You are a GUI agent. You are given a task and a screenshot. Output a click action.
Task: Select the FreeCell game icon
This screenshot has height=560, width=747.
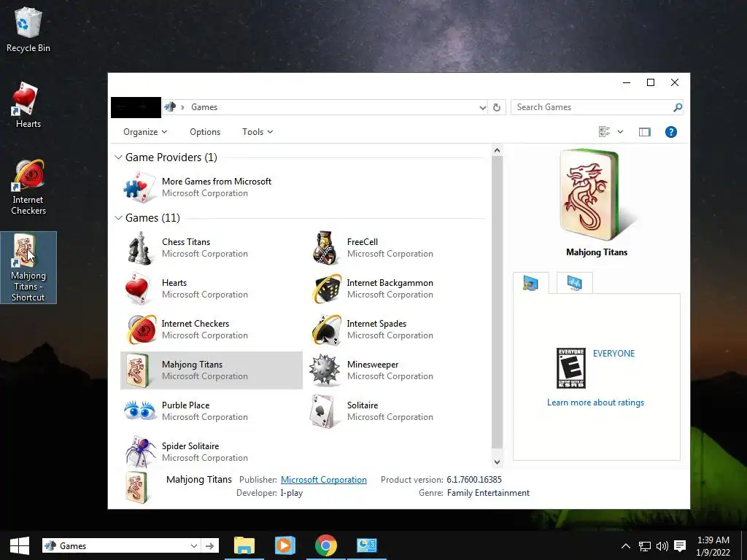325,248
